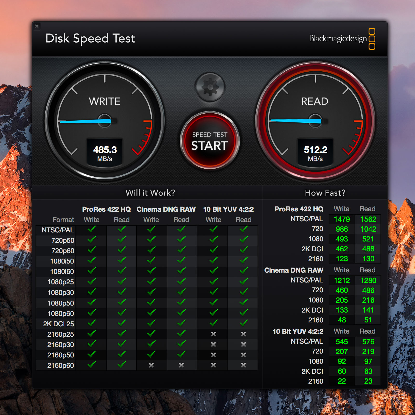Click the Blackmagicdesign logo
415x415 pixels.
[x=342, y=39]
